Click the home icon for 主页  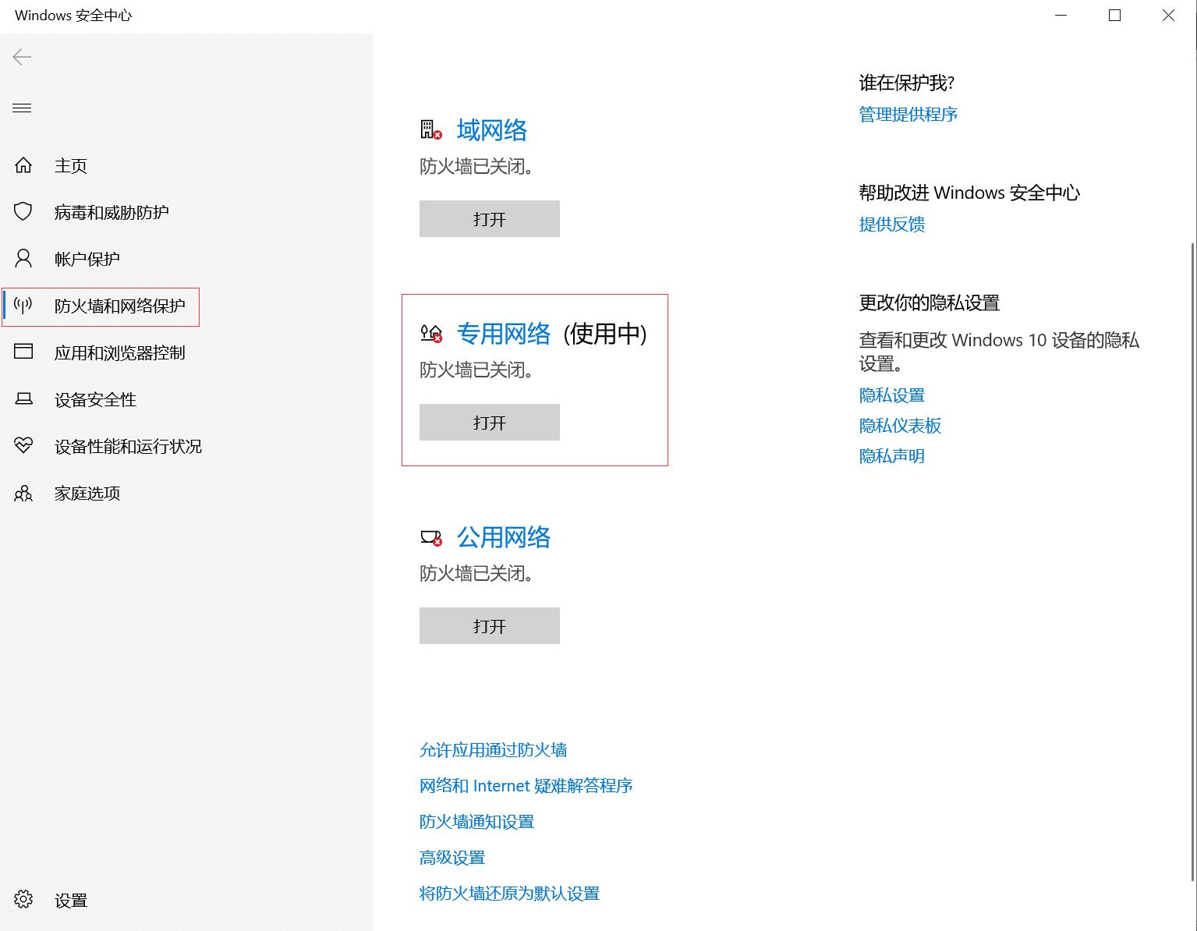pos(23,165)
